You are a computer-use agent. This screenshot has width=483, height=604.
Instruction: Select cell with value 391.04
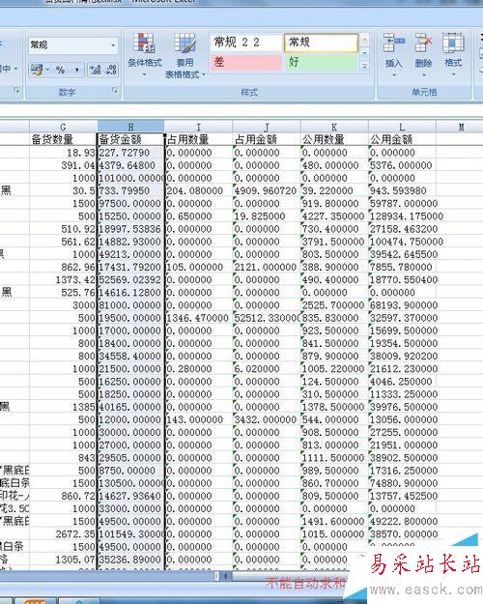point(63,165)
